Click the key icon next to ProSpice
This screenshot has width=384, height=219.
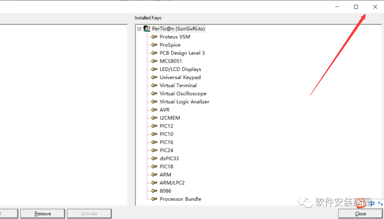(154, 45)
